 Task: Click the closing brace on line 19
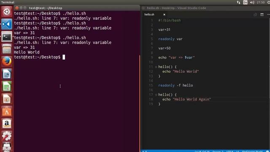pos(159,104)
